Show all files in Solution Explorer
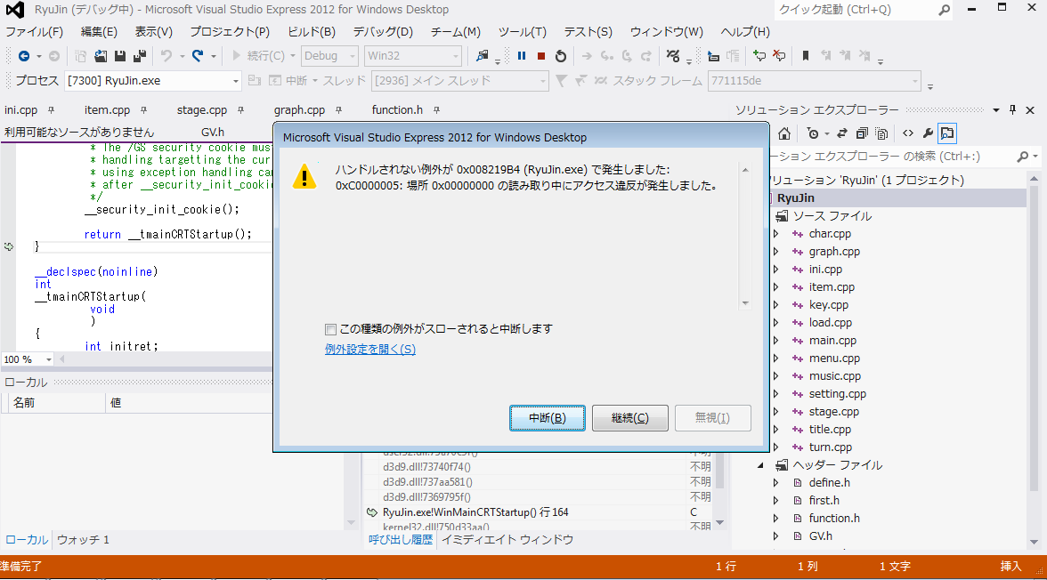The height and width of the screenshot is (580, 1047). [881, 133]
